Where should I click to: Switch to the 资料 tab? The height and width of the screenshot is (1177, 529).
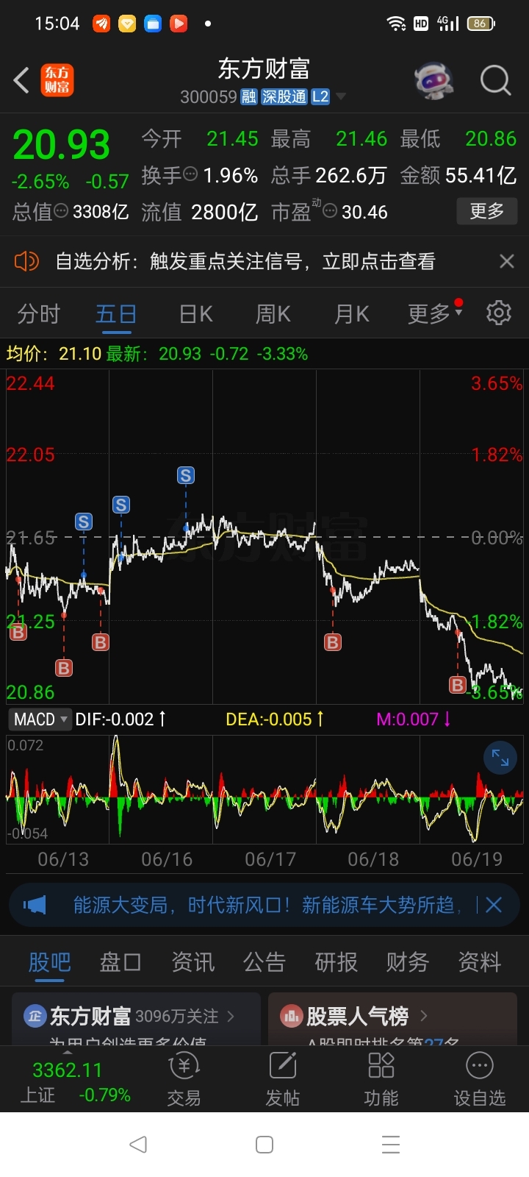click(479, 961)
